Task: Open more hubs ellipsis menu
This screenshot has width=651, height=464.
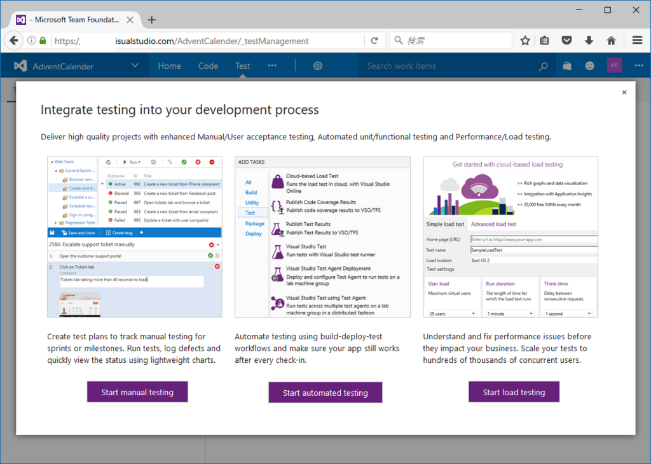Action: coord(272,66)
